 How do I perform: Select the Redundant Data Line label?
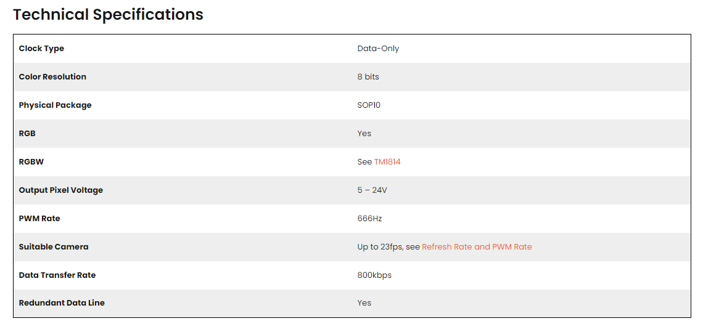click(x=62, y=303)
